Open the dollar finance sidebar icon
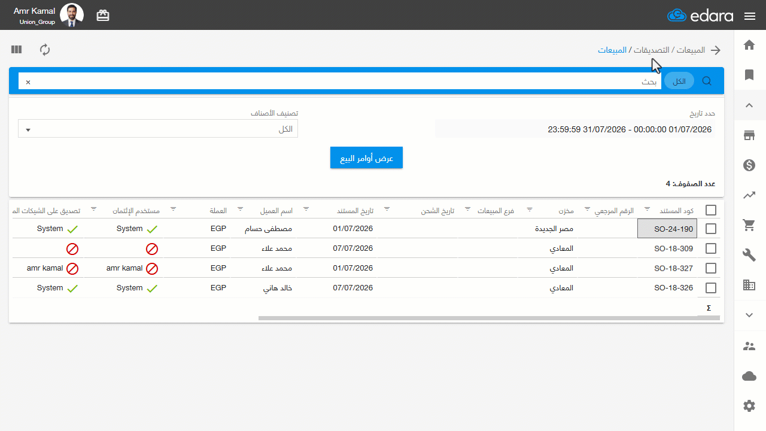The height and width of the screenshot is (431, 766). [x=749, y=165]
